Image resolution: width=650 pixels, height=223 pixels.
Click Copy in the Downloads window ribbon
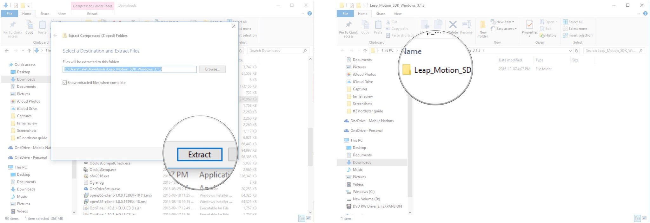click(29, 27)
